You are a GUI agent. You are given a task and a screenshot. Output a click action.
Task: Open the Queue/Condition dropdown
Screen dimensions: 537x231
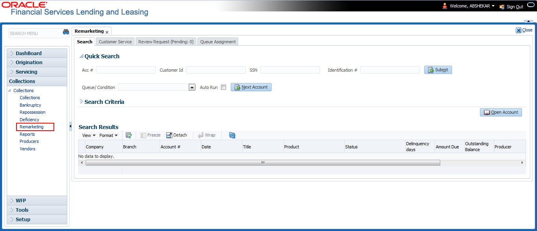coord(192,87)
